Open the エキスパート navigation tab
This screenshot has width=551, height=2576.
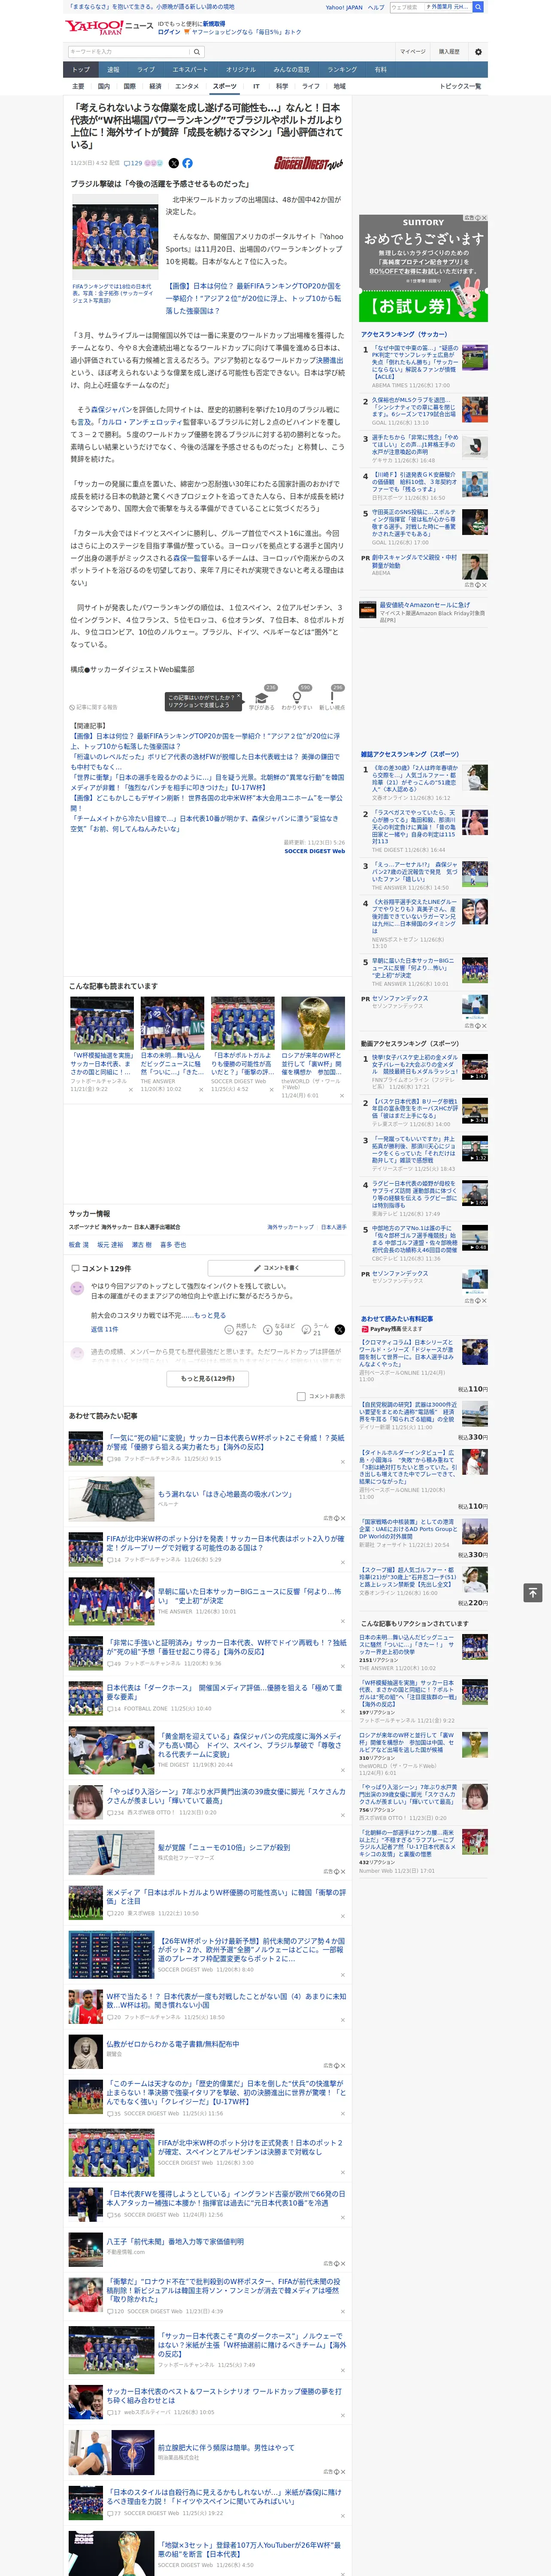click(x=190, y=69)
